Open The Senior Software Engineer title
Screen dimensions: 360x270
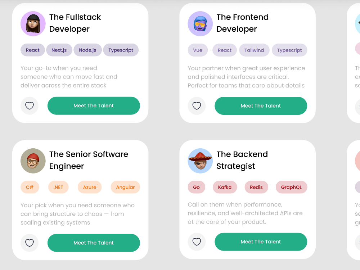[x=89, y=160]
